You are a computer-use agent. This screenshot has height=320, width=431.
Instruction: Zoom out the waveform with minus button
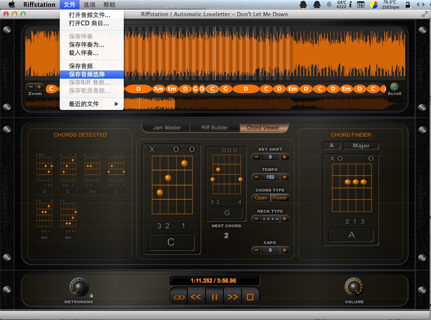pyautogui.click(x=31, y=87)
